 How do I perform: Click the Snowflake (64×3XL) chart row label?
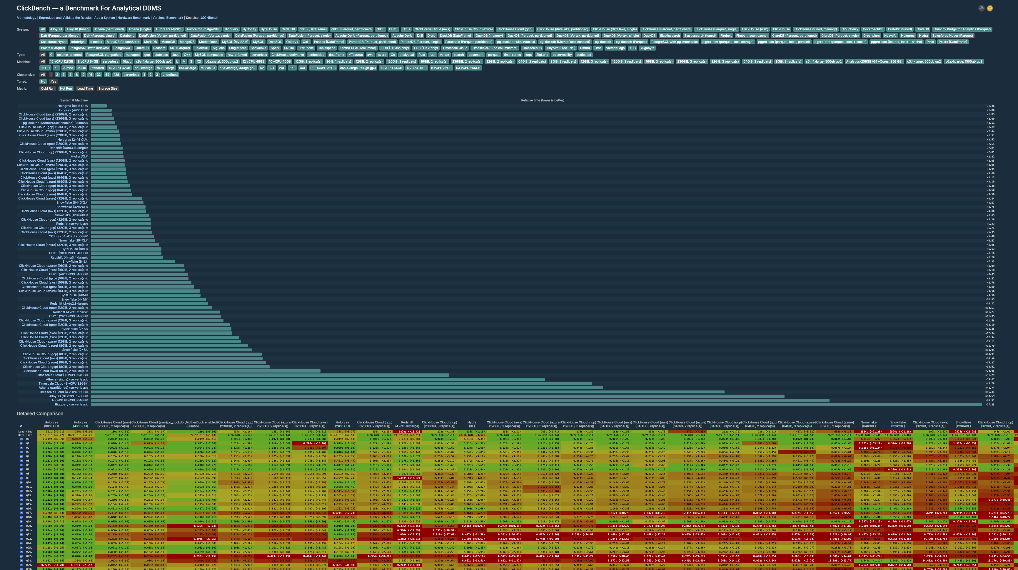[72, 203]
